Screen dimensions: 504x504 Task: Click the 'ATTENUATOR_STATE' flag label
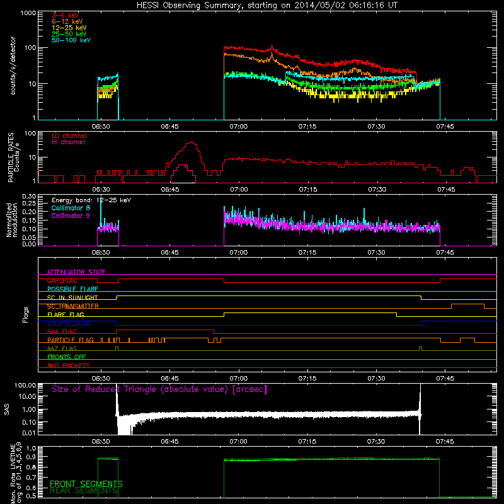[x=76, y=272]
